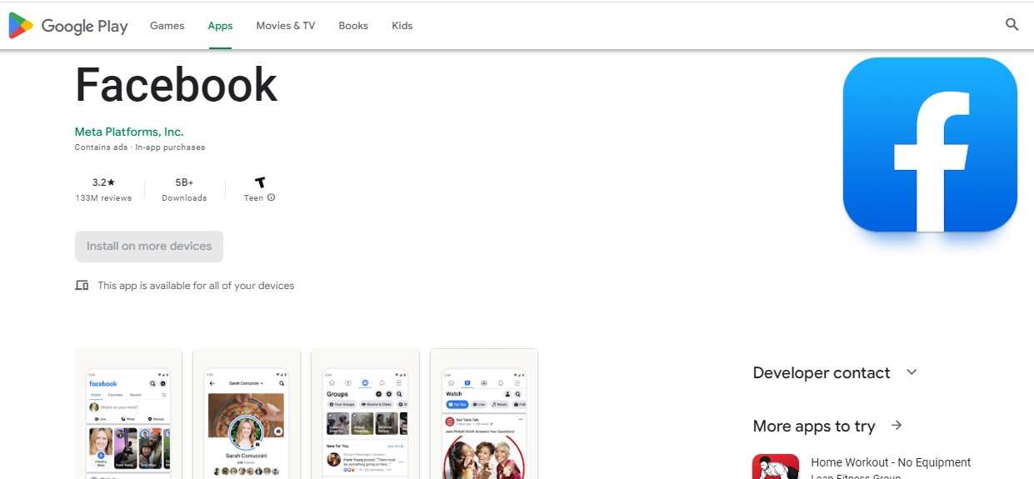This screenshot has height=479, width=1034.
Task: Open the More apps to try heading
Action: tap(814, 426)
